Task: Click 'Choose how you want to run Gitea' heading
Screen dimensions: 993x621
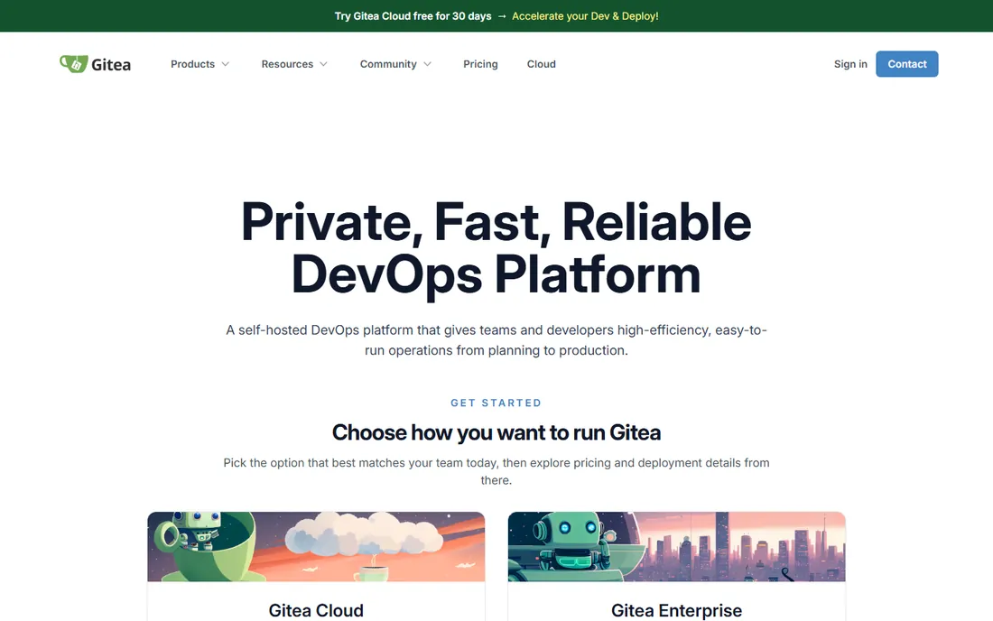Action: [x=496, y=432]
